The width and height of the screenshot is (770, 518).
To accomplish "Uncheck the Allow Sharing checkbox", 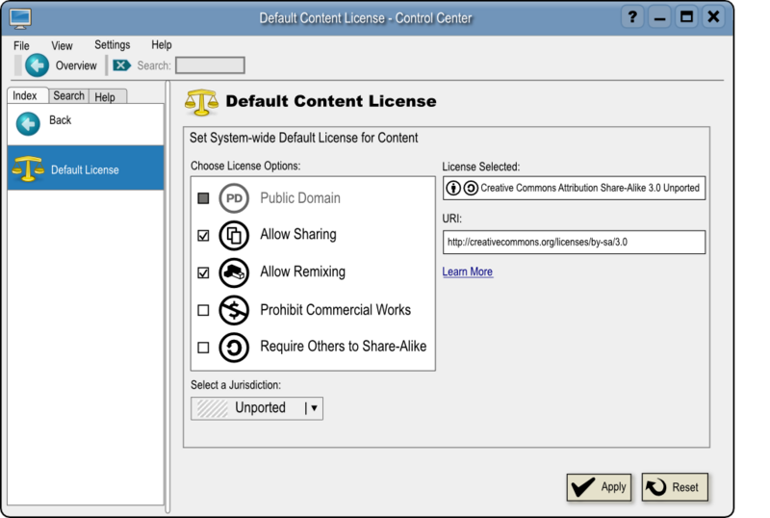I will click(203, 235).
